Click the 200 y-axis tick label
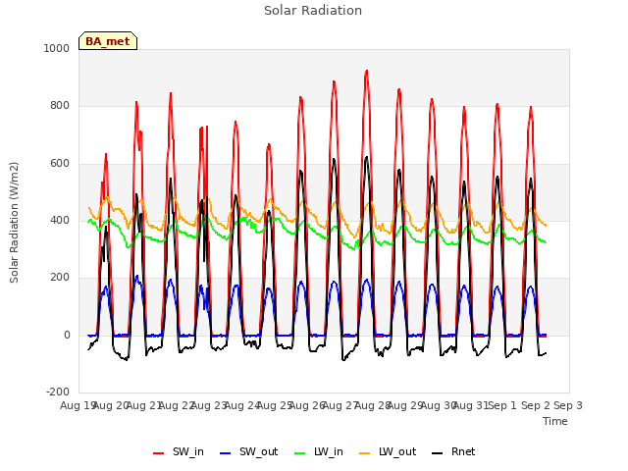628x471 pixels. pyautogui.click(x=60, y=277)
